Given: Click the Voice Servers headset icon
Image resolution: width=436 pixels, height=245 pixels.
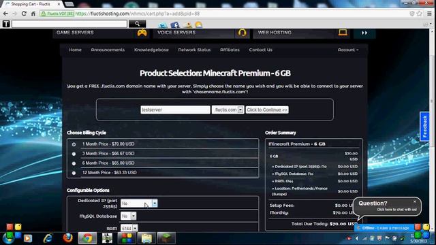Looking at the screenshot, I should pos(243,33).
